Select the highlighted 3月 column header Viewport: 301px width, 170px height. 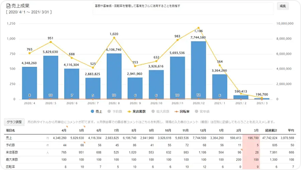(256, 131)
